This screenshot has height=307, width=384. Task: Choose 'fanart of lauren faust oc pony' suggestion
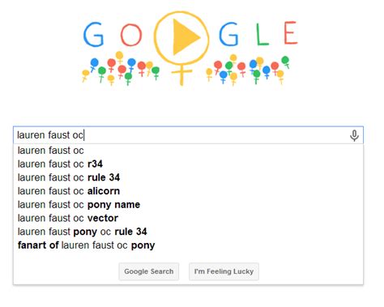click(188, 245)
